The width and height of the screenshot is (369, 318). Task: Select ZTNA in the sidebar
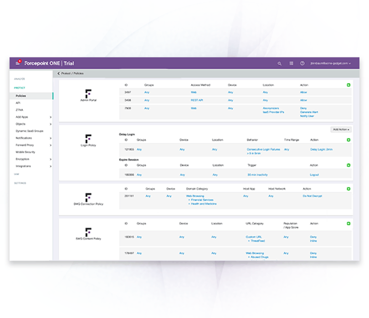(19, 110)
